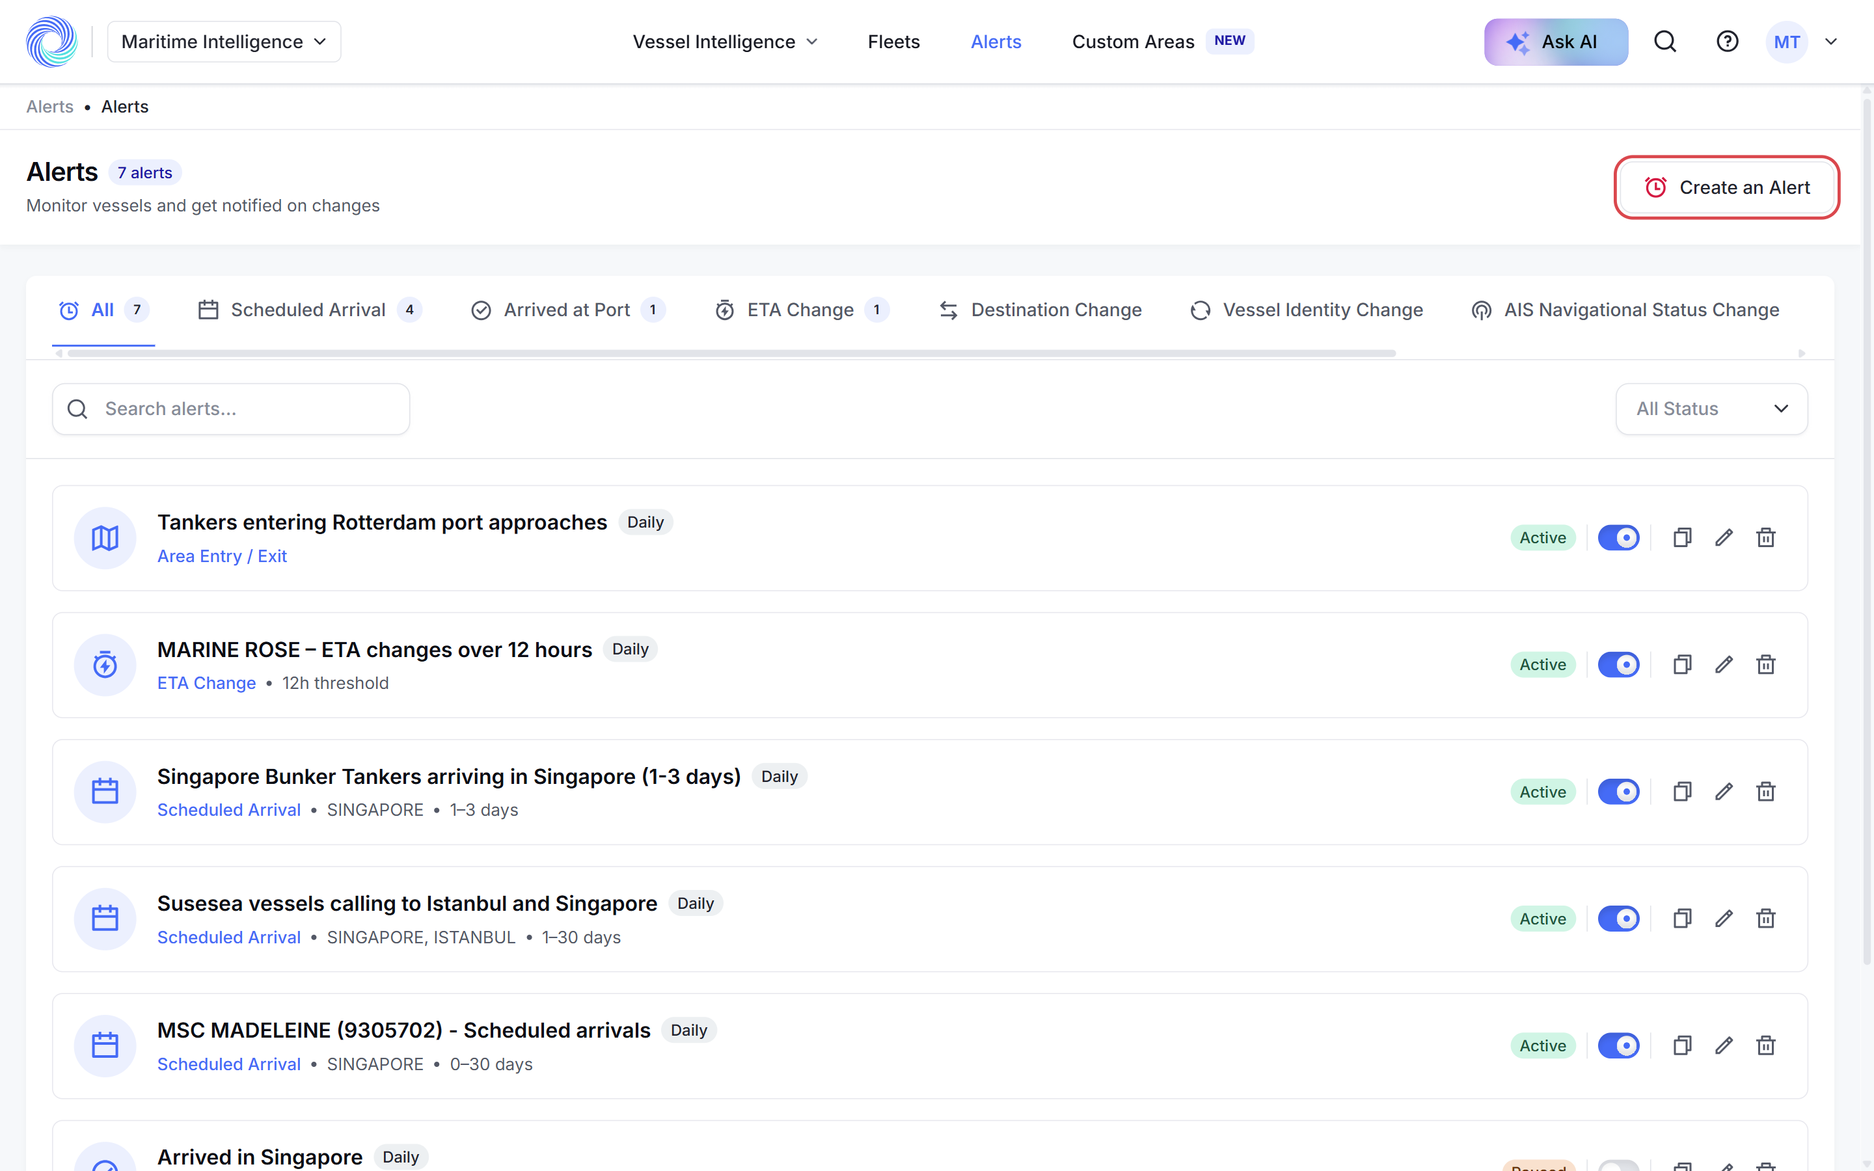Duplicate the Susesea vessels alert
This screenshot has width=1874, height=1171.
click(1682, 919)
